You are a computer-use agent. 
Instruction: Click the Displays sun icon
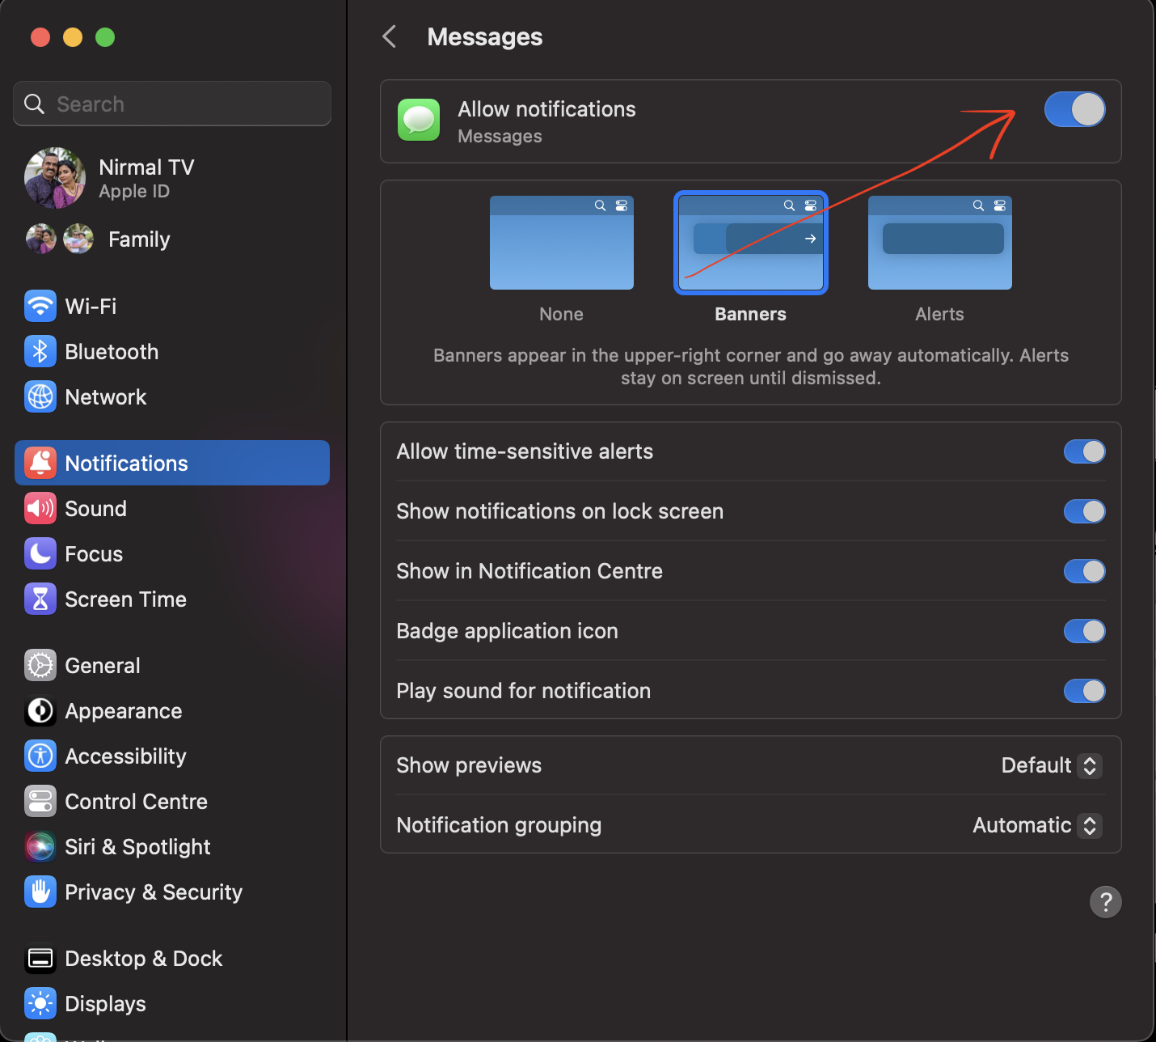(40, 1003)
